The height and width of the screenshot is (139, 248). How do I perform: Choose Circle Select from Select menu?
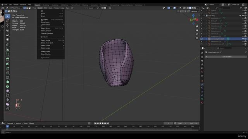(x=51, y=22)
